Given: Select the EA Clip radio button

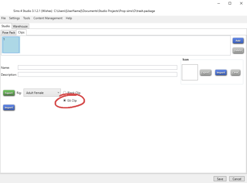Looking at the screenshot, I should click(x=64, y=100).
